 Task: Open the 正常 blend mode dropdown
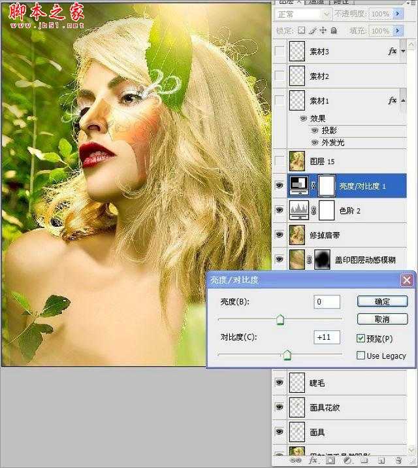pyautogui.click(x=304, y=14)
